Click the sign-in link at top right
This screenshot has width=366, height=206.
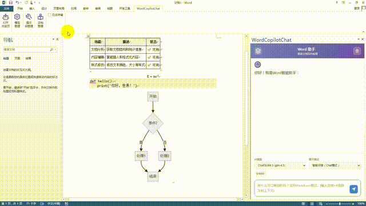pos(357,9)
